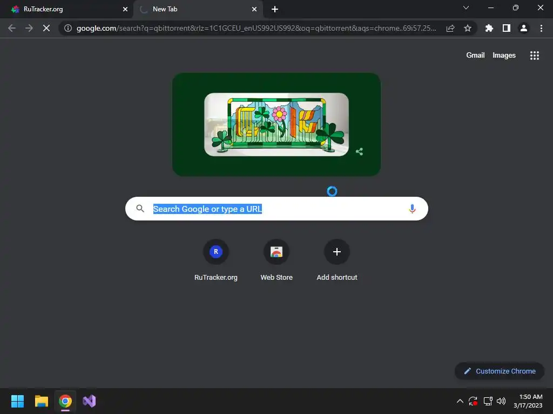Image resolution: width=553 pixels, height=414 pixels.
Task: Open Visual Studio from the taskbar
Action: pyautogui.click(x=89, y=401)
